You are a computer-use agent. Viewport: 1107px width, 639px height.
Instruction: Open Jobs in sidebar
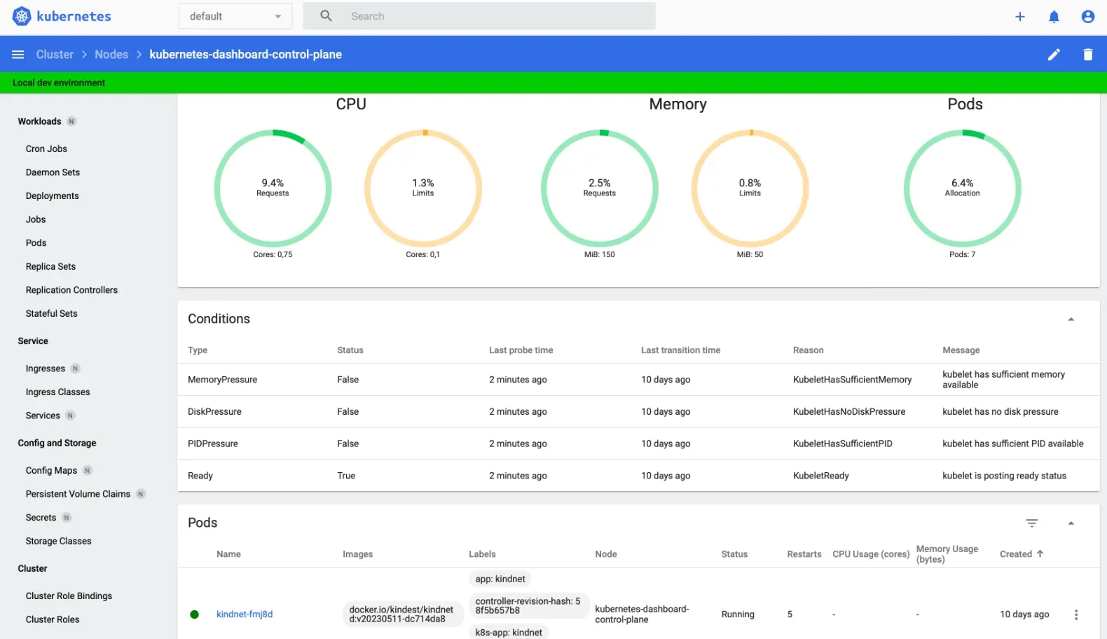click(x=36, y=219)
